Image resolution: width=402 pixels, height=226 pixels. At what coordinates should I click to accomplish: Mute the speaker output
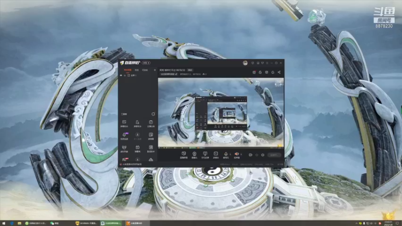pos(237,155)
